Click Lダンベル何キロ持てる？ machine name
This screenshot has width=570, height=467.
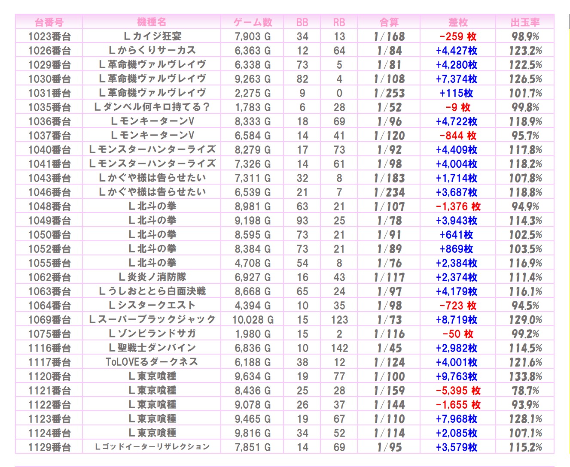pyautogui.click(x=152, y=107)
